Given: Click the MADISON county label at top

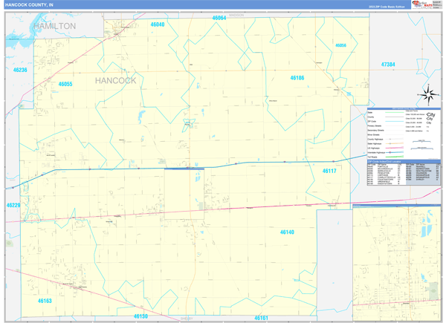Looking at the screenshot, I should tap(236, 15).
